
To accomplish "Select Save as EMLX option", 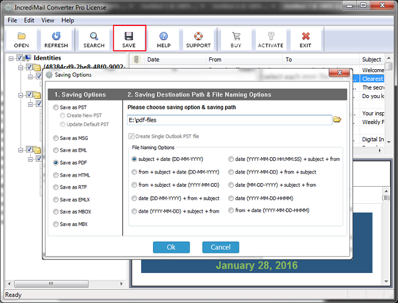I will click(56, 200).
